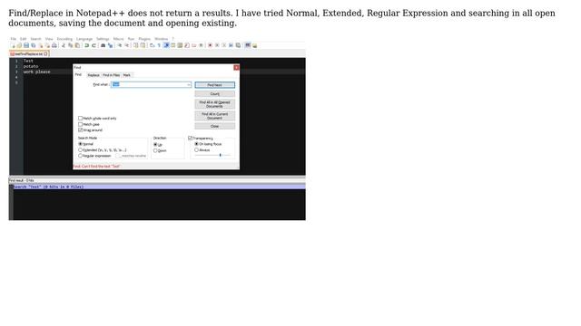
Task: Click the highlighted Indent Guide toolbar icon
Action: pyautogui.click(x=166, y=45)
